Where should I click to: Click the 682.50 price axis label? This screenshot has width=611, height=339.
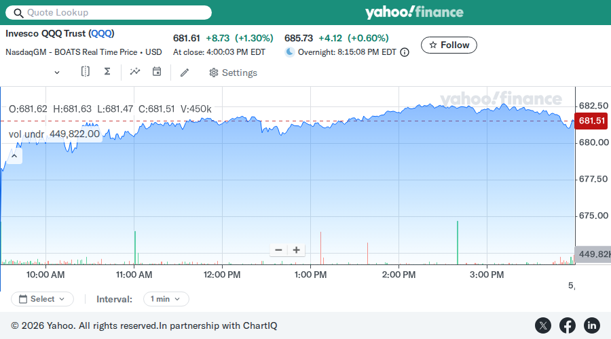pos(593,106)
